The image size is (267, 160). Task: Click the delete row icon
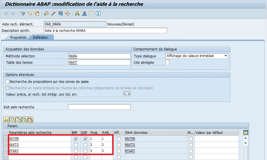tap(30, 119)
